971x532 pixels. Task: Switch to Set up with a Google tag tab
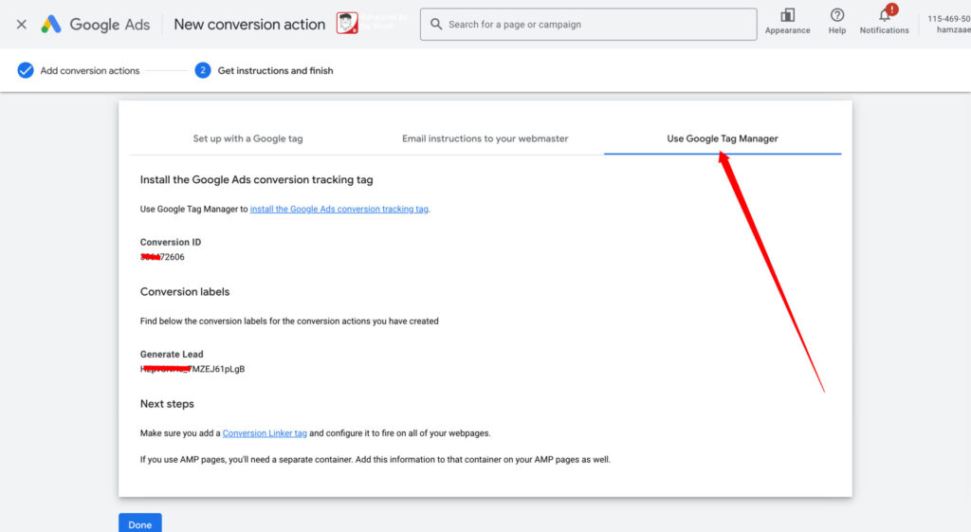pos(247,138)
